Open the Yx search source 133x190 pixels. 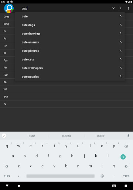[x=66, y=104]
